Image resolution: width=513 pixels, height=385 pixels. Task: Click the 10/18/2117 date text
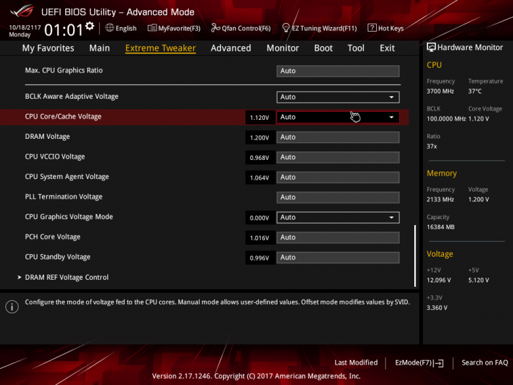[25, 27]
